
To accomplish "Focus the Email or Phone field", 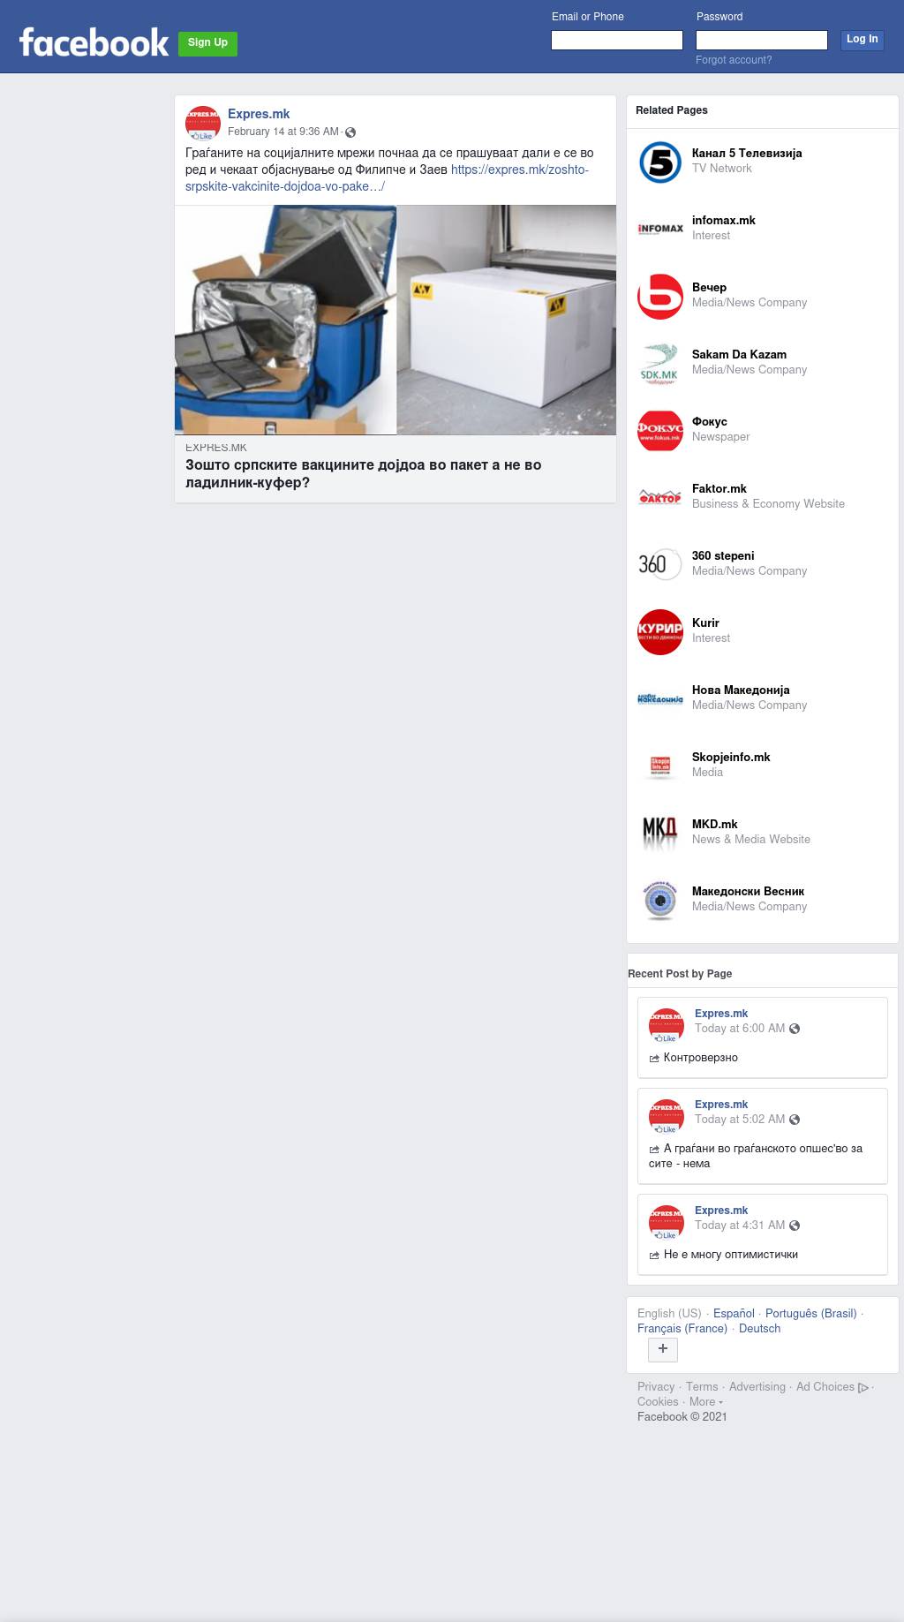I will pyautogui.click(x=617, y=41).
